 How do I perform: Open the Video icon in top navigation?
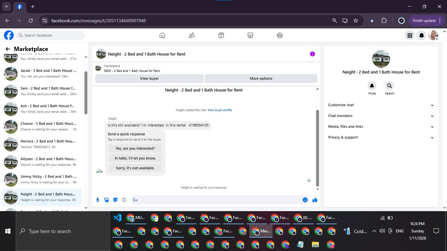[x=221, y=35]
